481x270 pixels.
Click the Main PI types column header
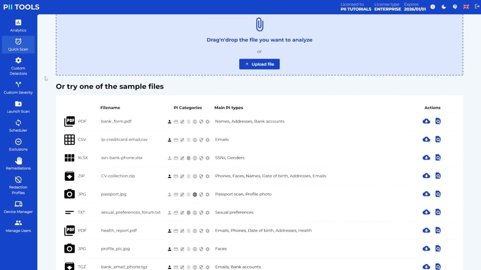(228, 108)
